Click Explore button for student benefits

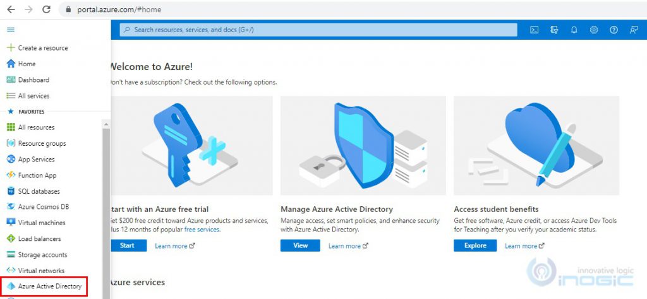(475, 245)
